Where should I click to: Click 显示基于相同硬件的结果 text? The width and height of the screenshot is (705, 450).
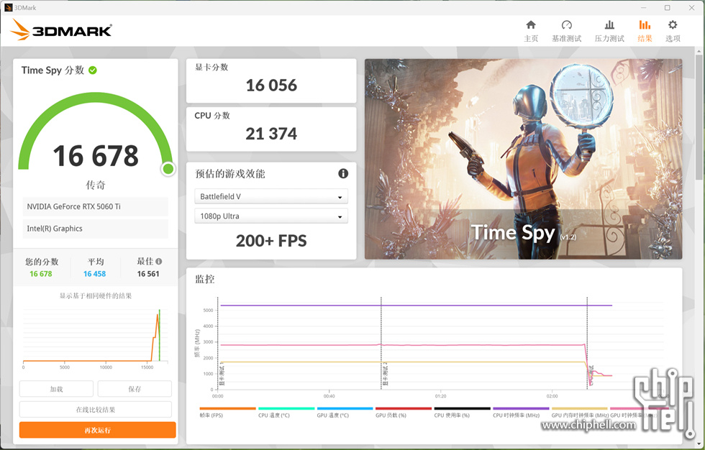pyautogui.click(x=95, y=296)
